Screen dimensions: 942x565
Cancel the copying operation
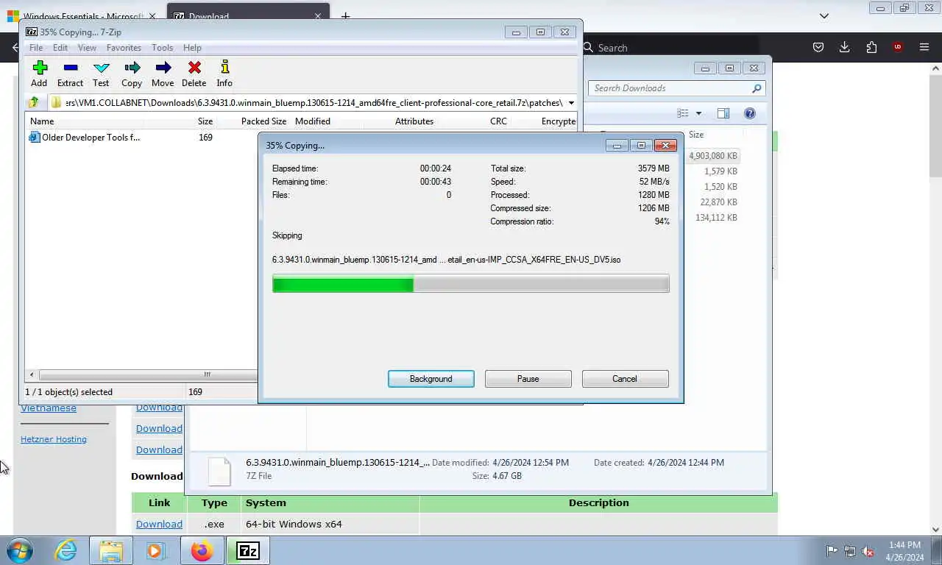[x=625, y=379]
